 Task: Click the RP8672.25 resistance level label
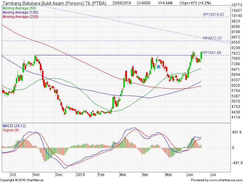212,38
